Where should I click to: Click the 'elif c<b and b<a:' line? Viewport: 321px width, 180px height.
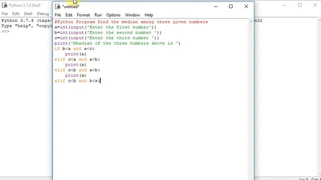pyautogui.click(x=77, y=81)
